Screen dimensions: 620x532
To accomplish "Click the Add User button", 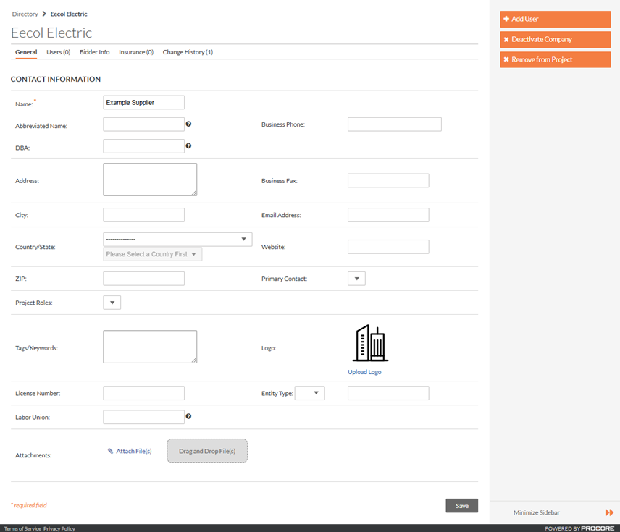I will 555,19.
